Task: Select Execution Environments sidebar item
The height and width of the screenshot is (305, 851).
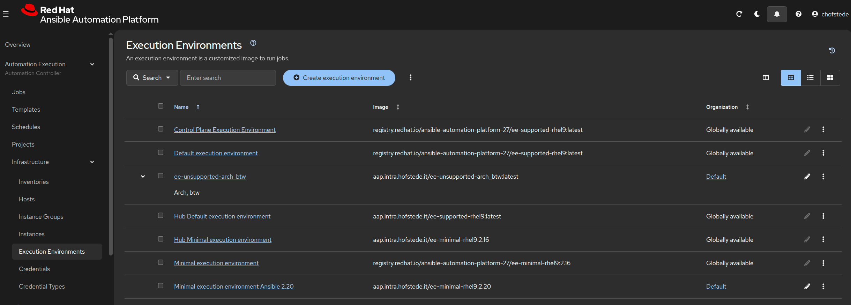Action: (x=57, y=252)
